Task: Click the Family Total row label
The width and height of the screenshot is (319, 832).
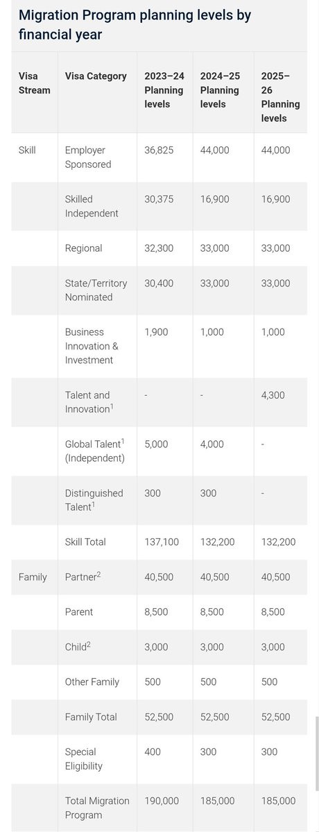Action: [x=91, y=717]
